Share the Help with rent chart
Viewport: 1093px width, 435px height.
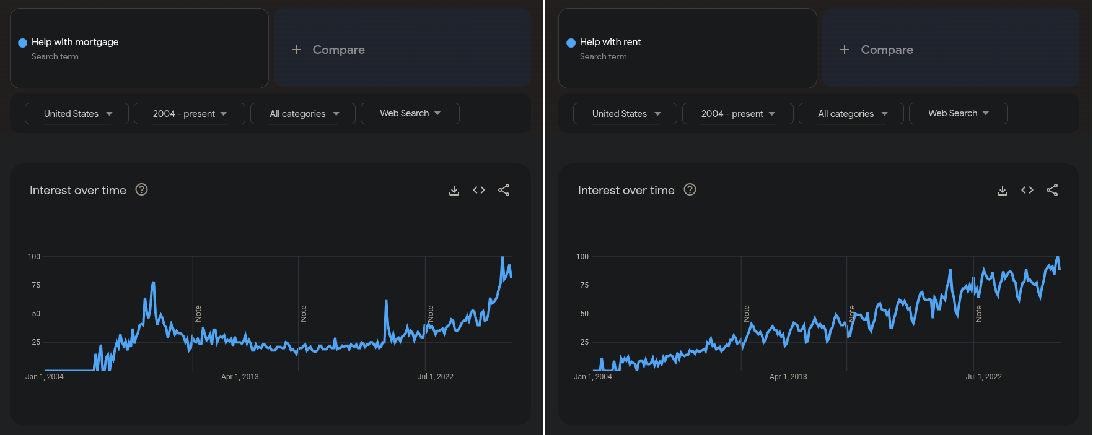point(1052,190)
